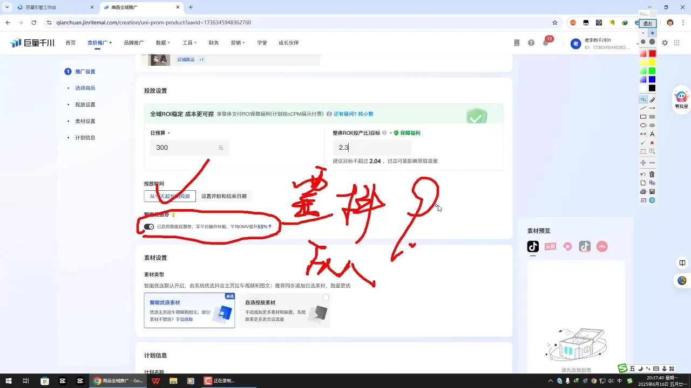Click the 设置开始和结束日期 button
Image resolution: width=691 pixels, height=388 pixels.
225,196
